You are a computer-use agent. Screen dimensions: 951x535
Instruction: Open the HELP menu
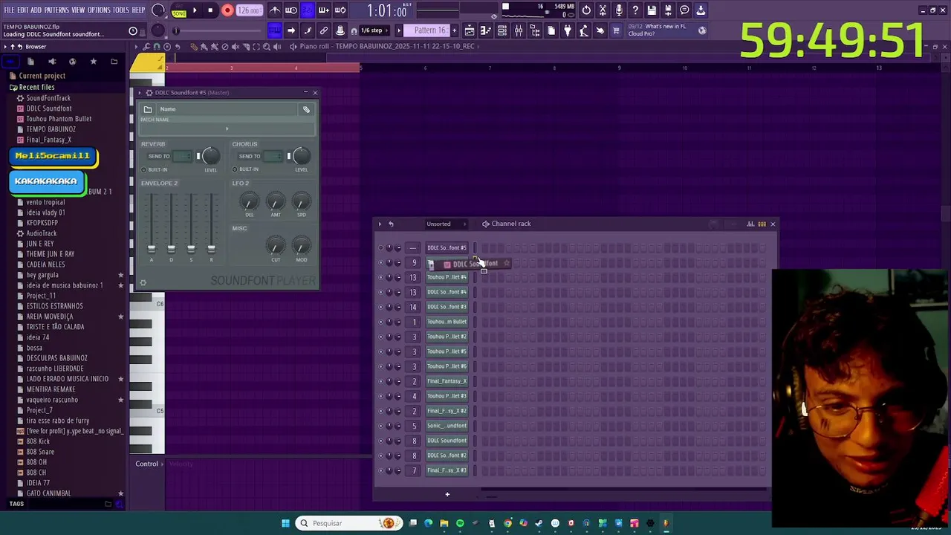pyautogui.click(x=138, y=10)
